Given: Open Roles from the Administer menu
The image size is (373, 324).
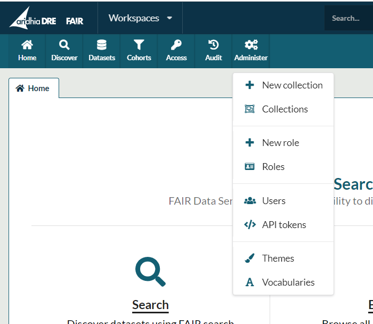Looking at the screenshot, I should 273,167.
